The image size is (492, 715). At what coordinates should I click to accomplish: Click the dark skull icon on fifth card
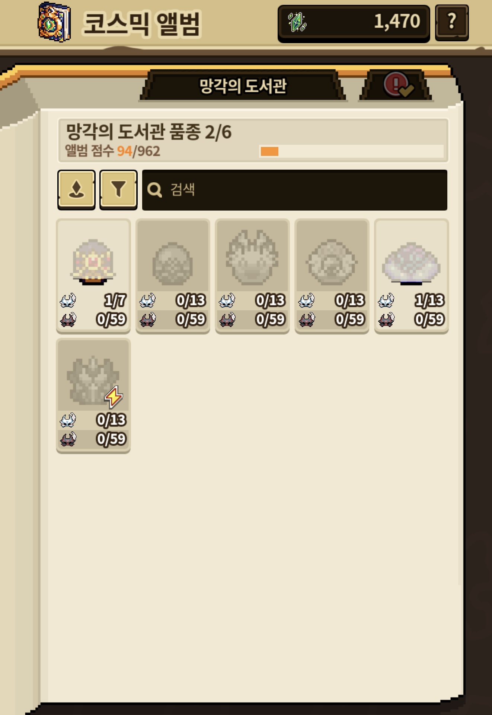386,320
